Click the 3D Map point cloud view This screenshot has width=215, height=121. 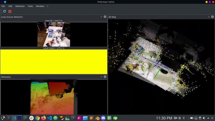161,67
